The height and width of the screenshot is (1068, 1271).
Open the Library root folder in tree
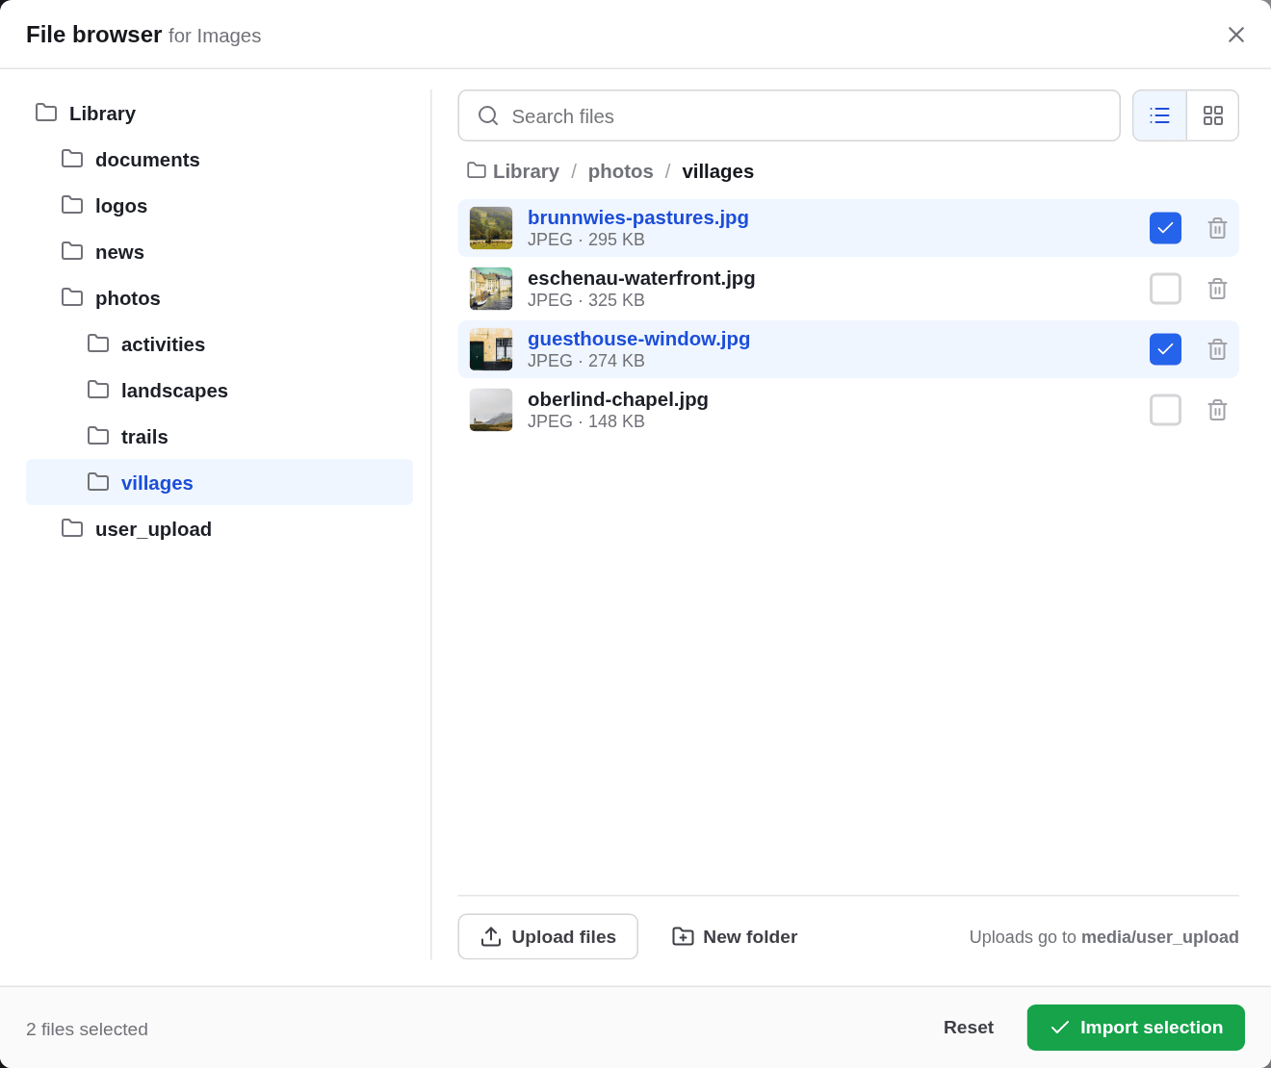(x=220, y=114)
